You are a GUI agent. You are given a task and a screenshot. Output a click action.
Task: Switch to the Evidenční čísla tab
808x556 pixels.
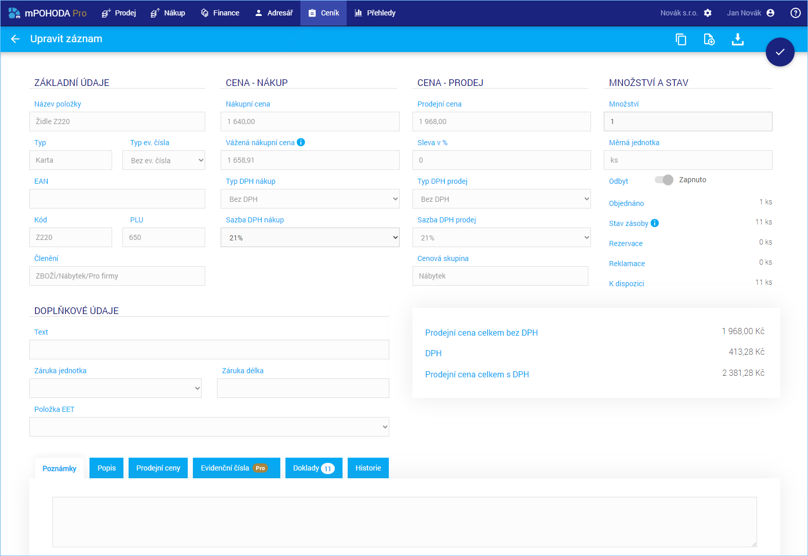tap(237, 468)
